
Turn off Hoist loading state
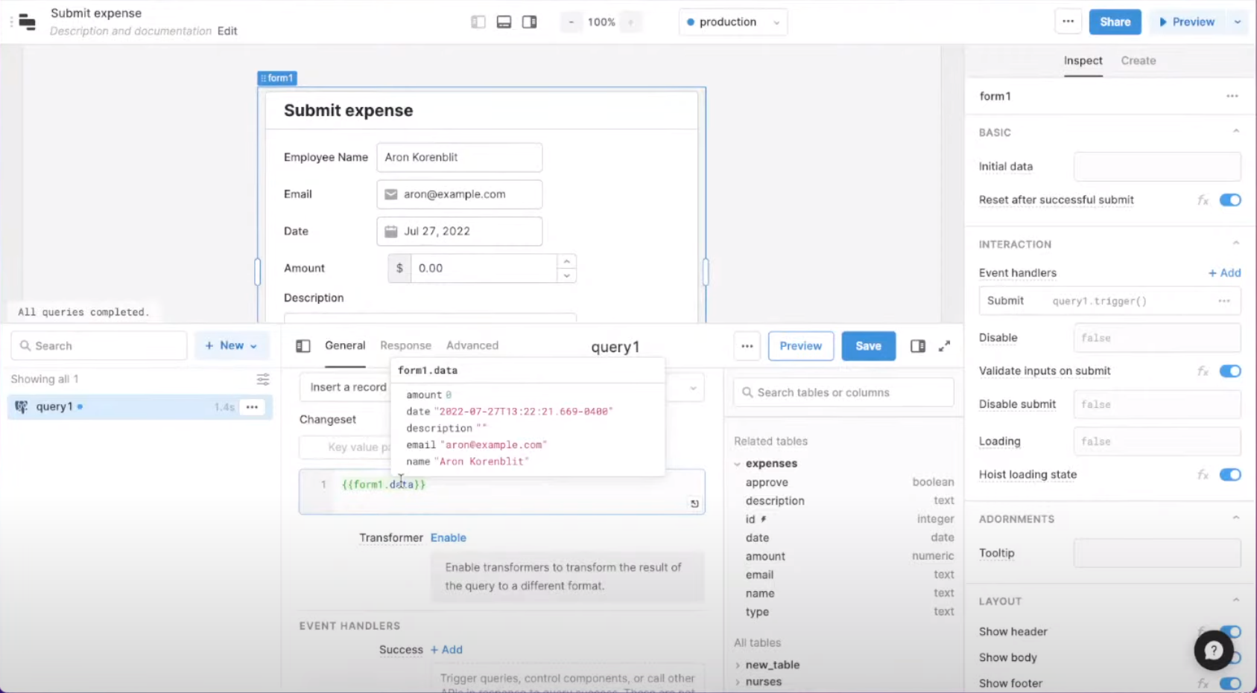click(1230, 474)
